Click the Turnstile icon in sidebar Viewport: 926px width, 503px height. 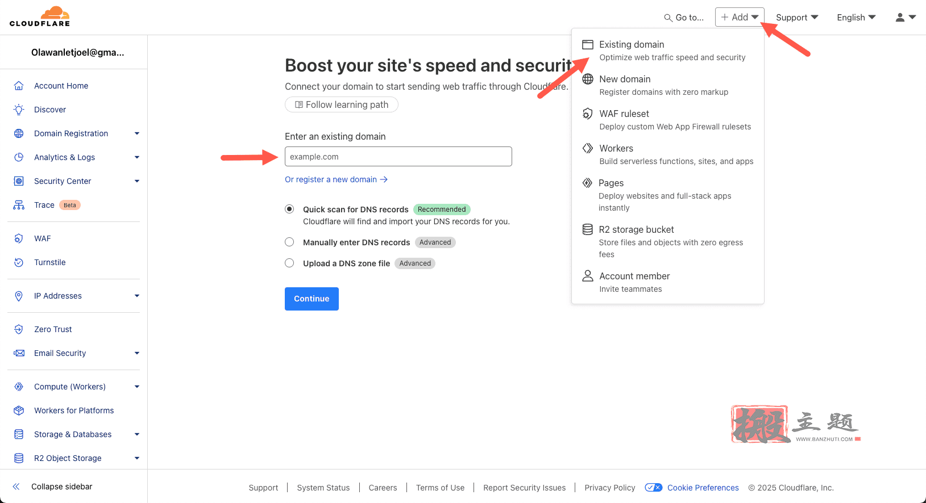click(19, 262)
